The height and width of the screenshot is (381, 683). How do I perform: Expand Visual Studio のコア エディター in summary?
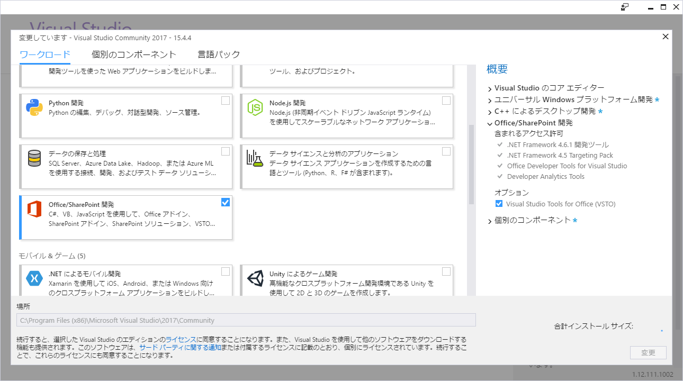pyautogui.click(x=490, y=88)
